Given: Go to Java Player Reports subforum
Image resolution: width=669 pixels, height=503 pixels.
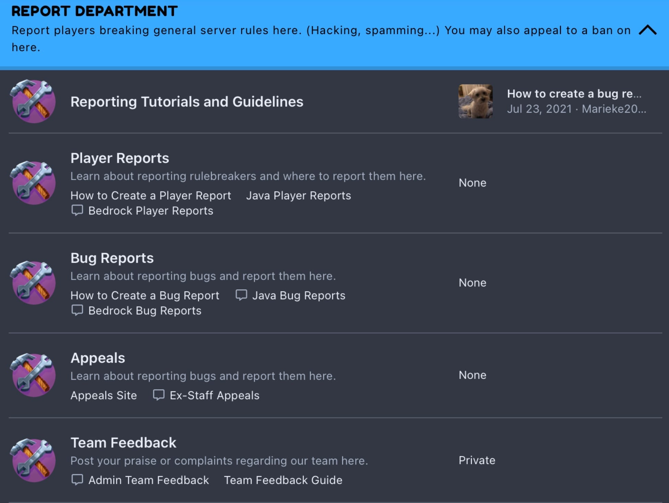Looking at the screenshot, I should pyautogui.click(x=299, y=195).
